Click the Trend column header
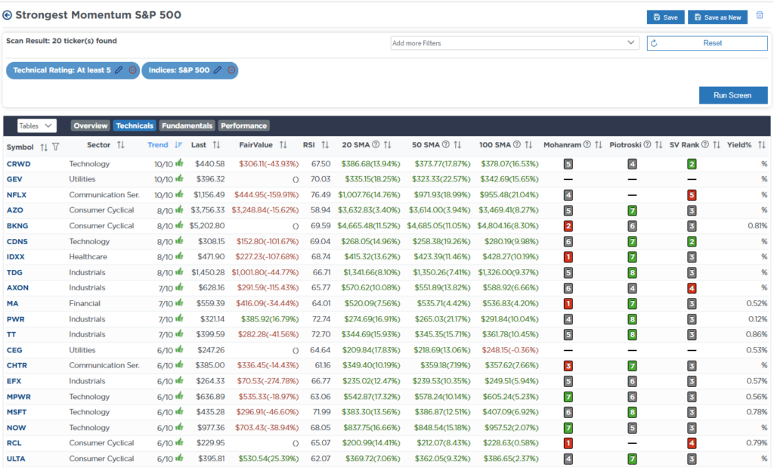 (x=157, y=145)
